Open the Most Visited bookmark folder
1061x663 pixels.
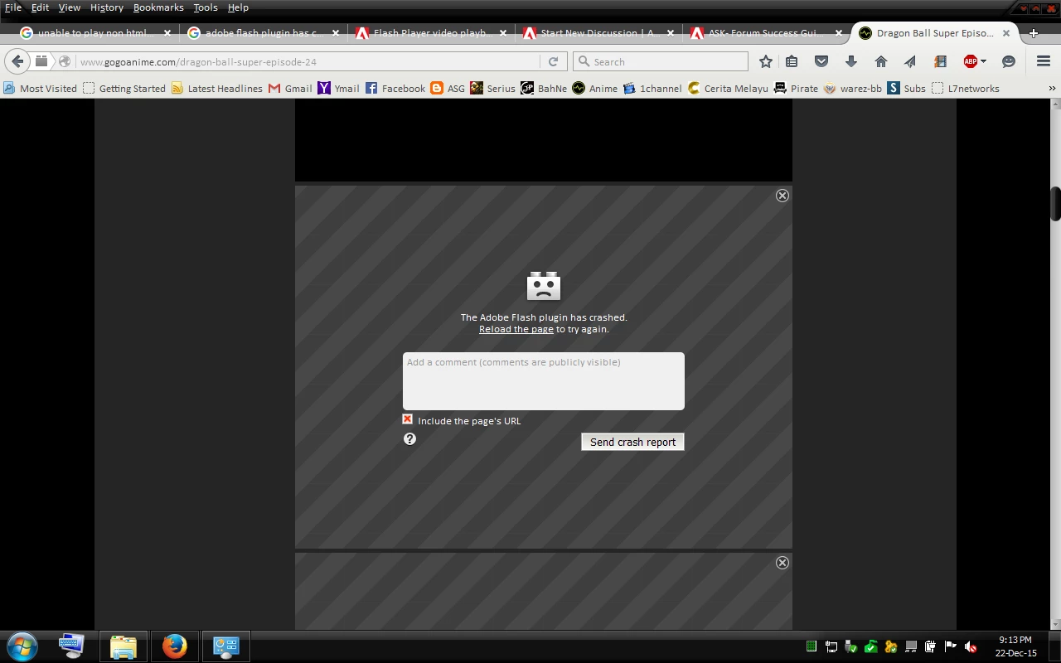[41, 88]
